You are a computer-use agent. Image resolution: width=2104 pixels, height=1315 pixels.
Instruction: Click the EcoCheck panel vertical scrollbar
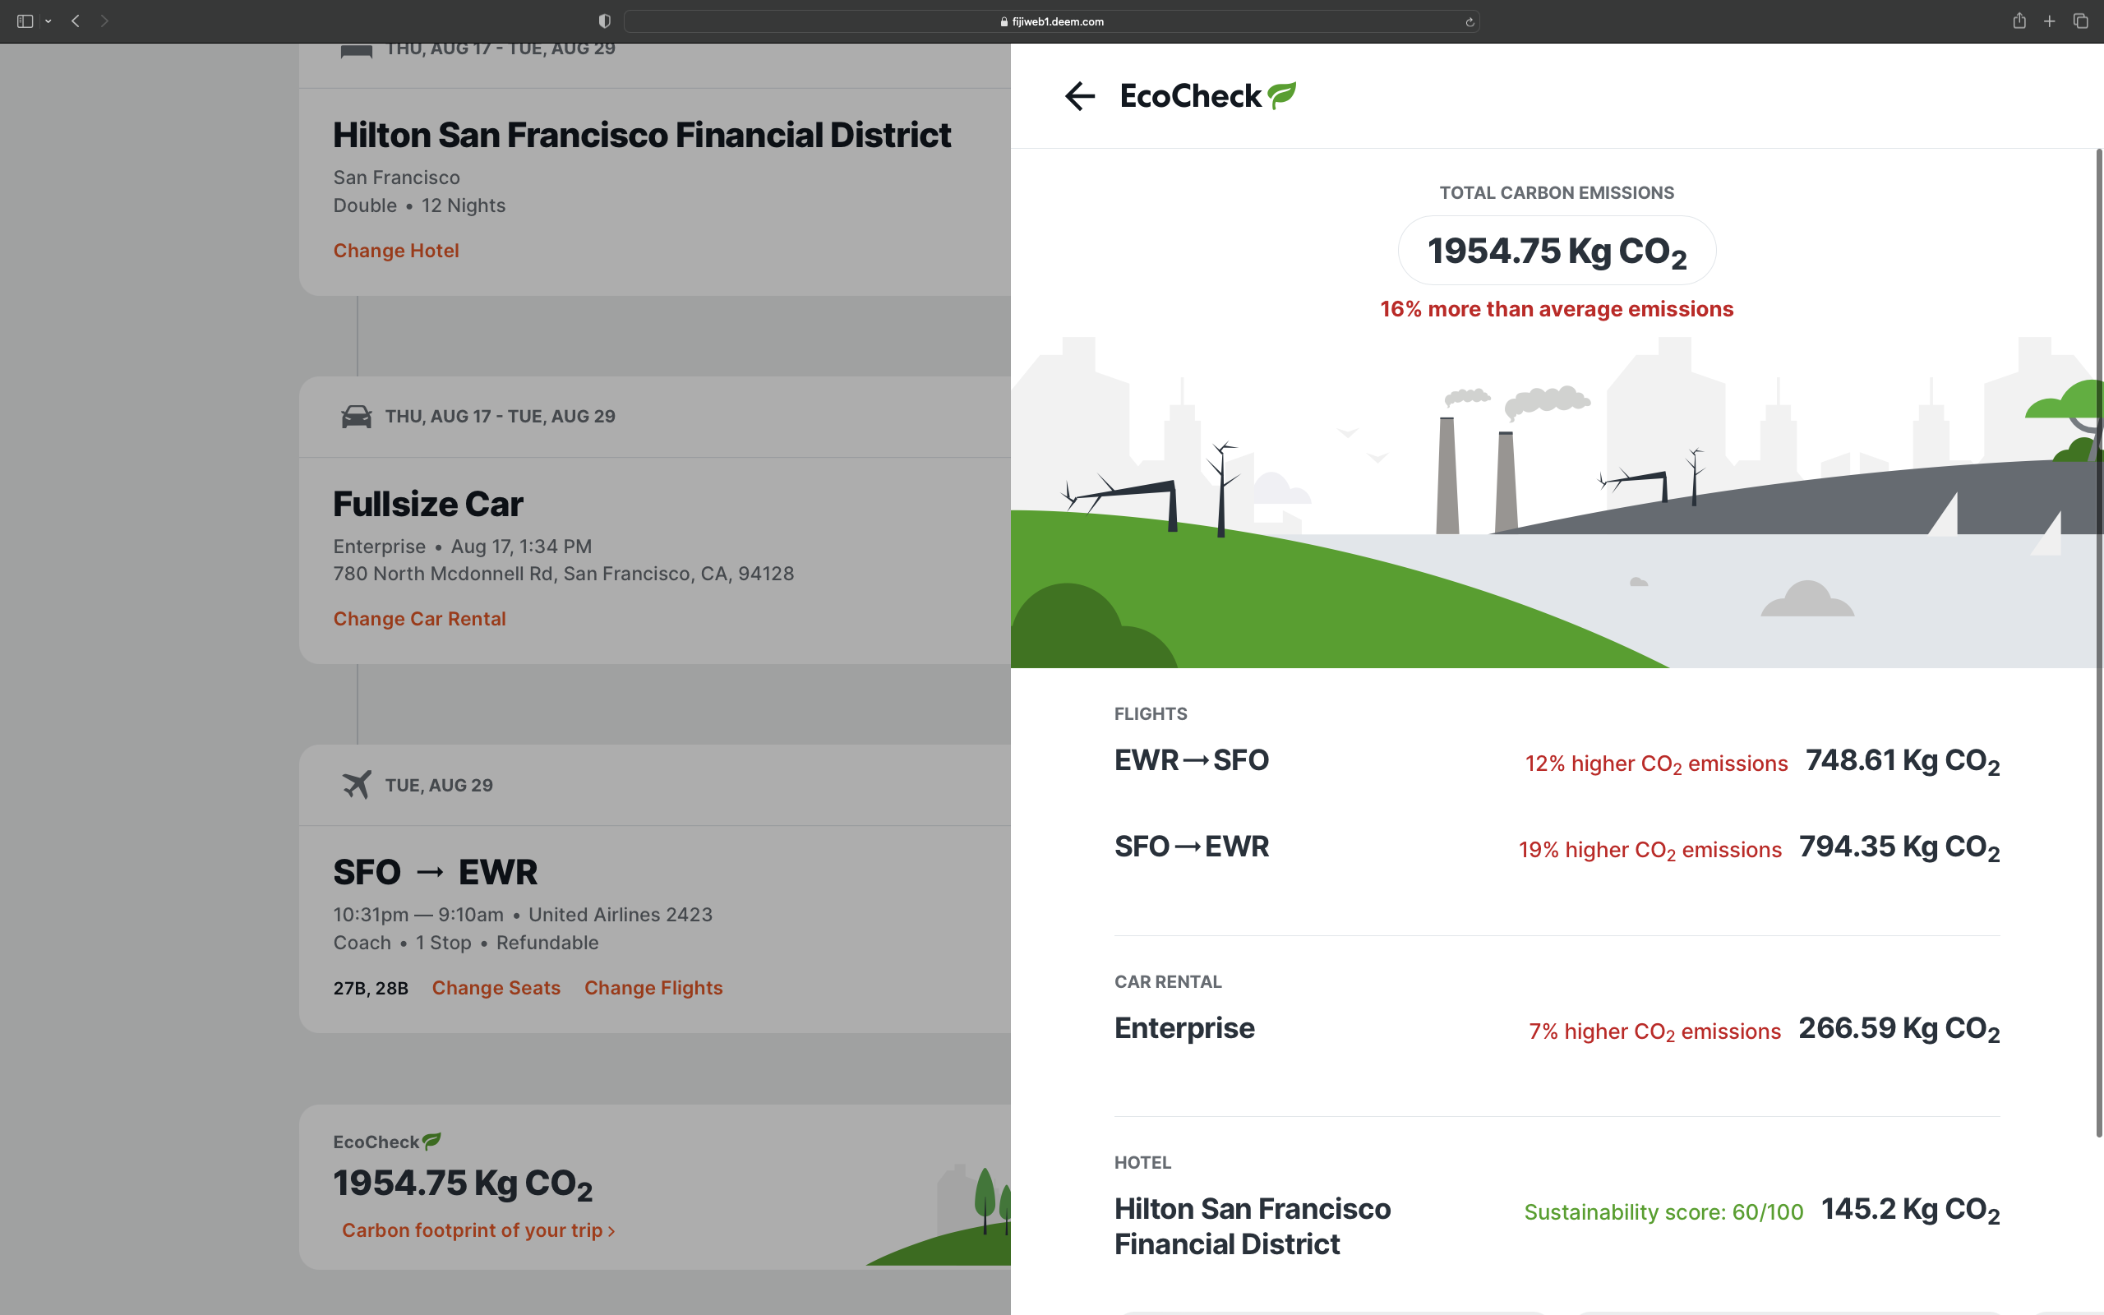(2099, 644)
